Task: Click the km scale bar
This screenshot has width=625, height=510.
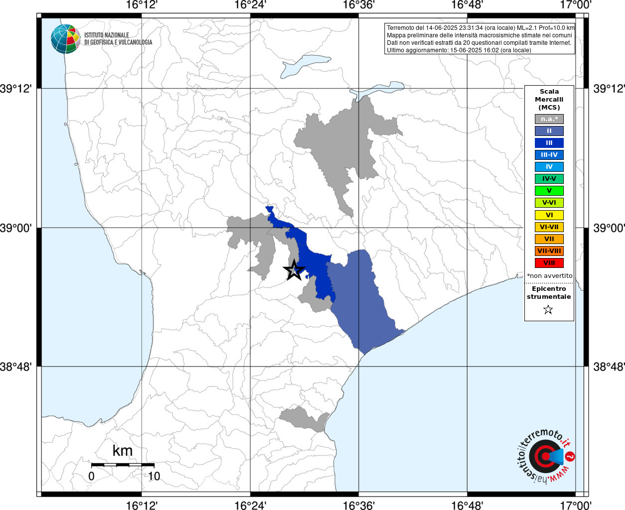Action: [123, 465]
